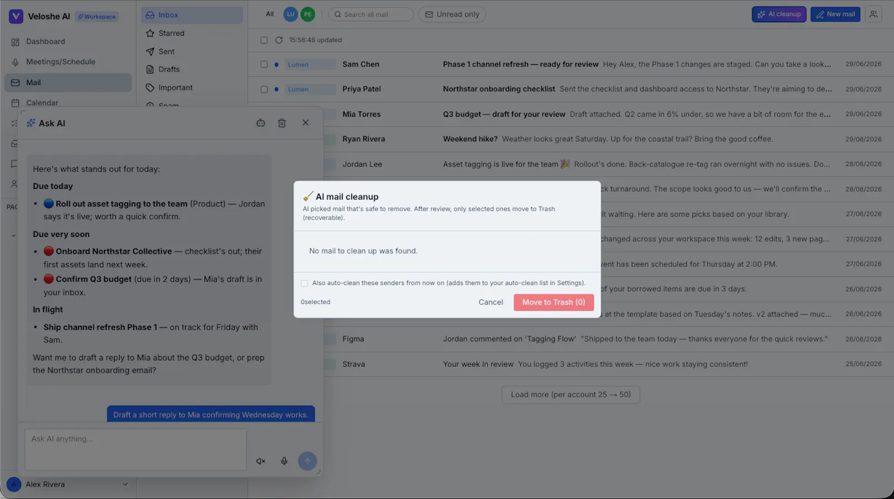Open the Strava week in review email
894x499 pixels.
[x=608, y=364]
